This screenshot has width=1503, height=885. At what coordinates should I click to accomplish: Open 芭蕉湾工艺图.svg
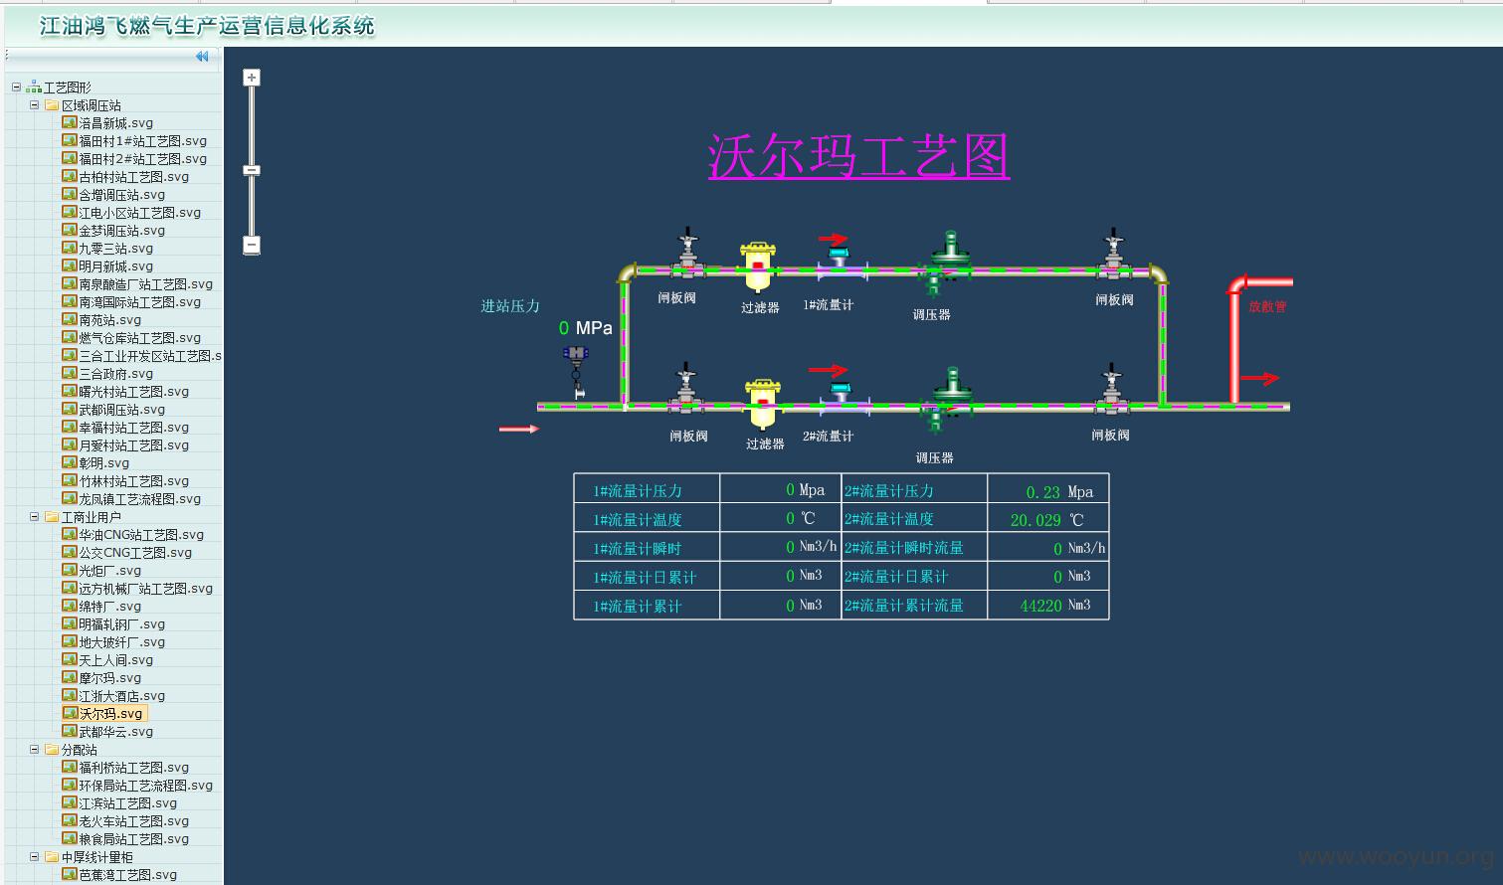pos(128,875)
